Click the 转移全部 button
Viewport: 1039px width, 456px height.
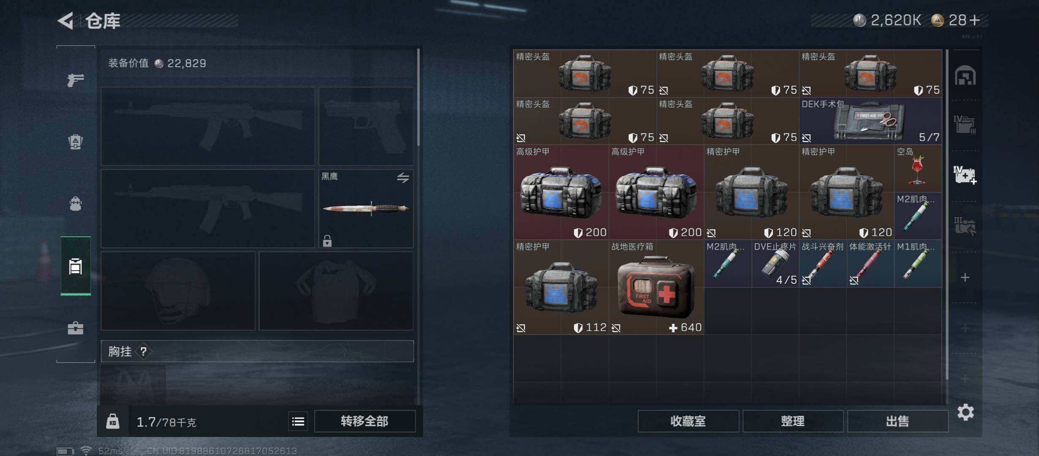click(365, 421)
